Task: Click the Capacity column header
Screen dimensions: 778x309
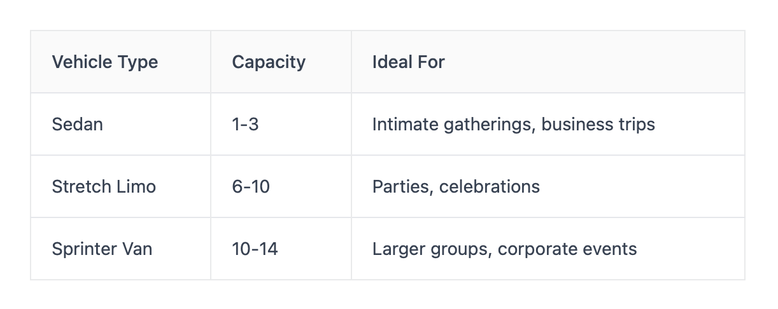Action: pyautogui.click(x=269, y=62)
